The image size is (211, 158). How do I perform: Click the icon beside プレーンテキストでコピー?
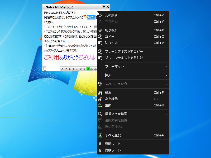pyautogui.click(x=100, y=52)
